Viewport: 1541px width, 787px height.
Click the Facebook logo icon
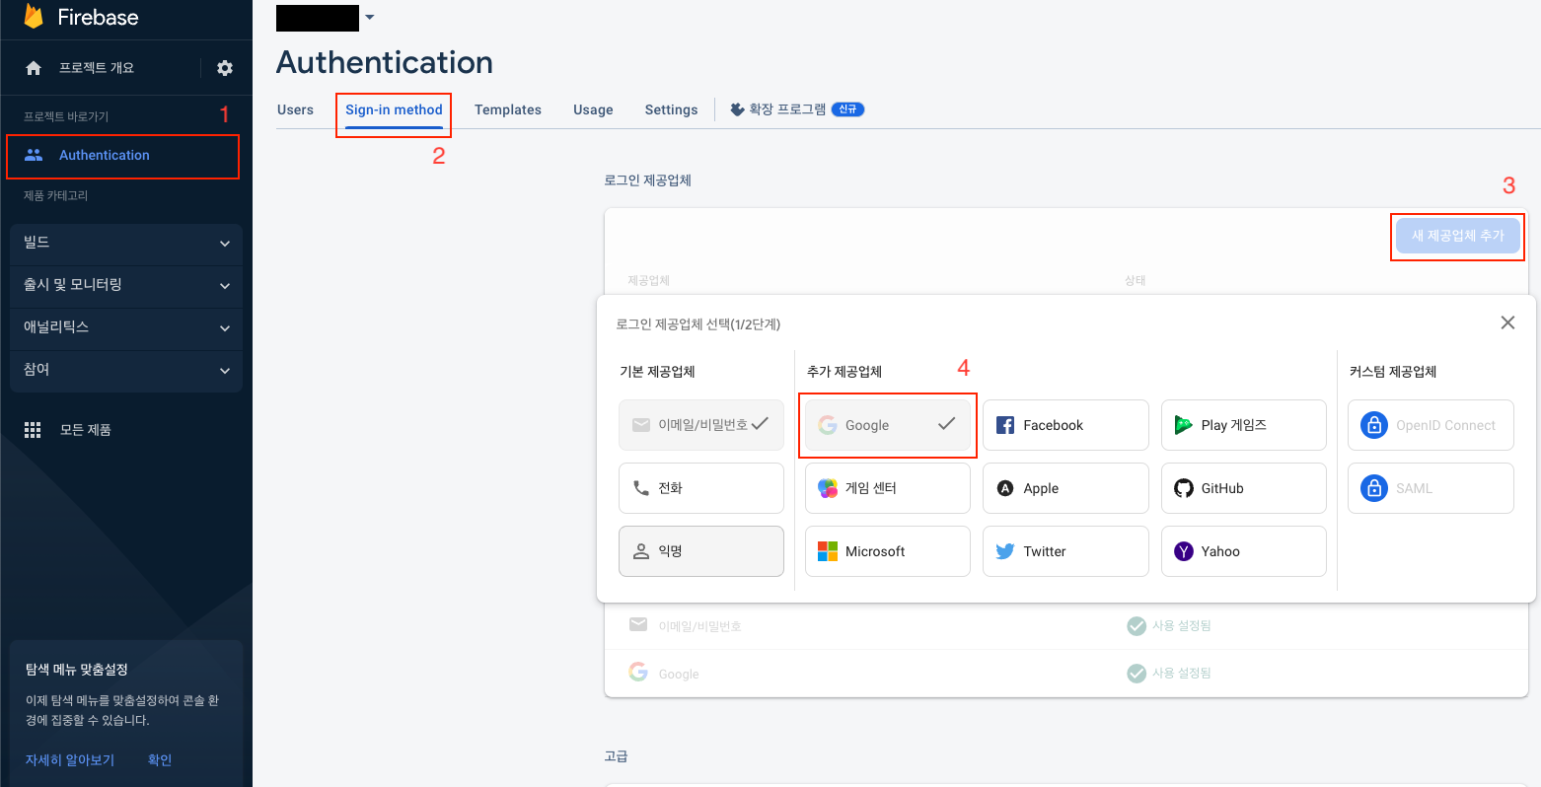[x=1005, y=425]
